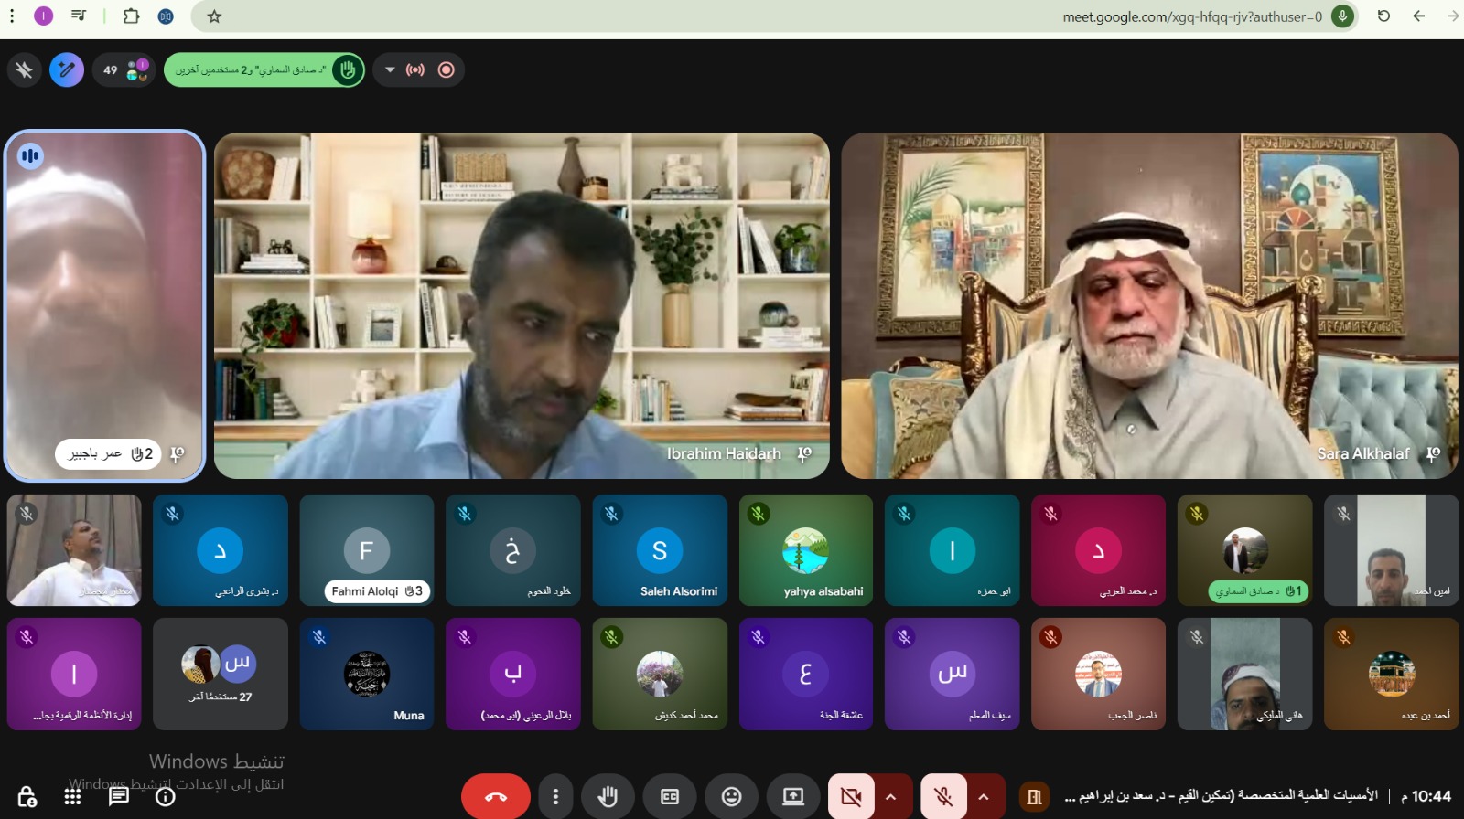The height and width of the screenshot is (819, 1464).
Task: Send an emoji reaction
Action: (731, 797)
